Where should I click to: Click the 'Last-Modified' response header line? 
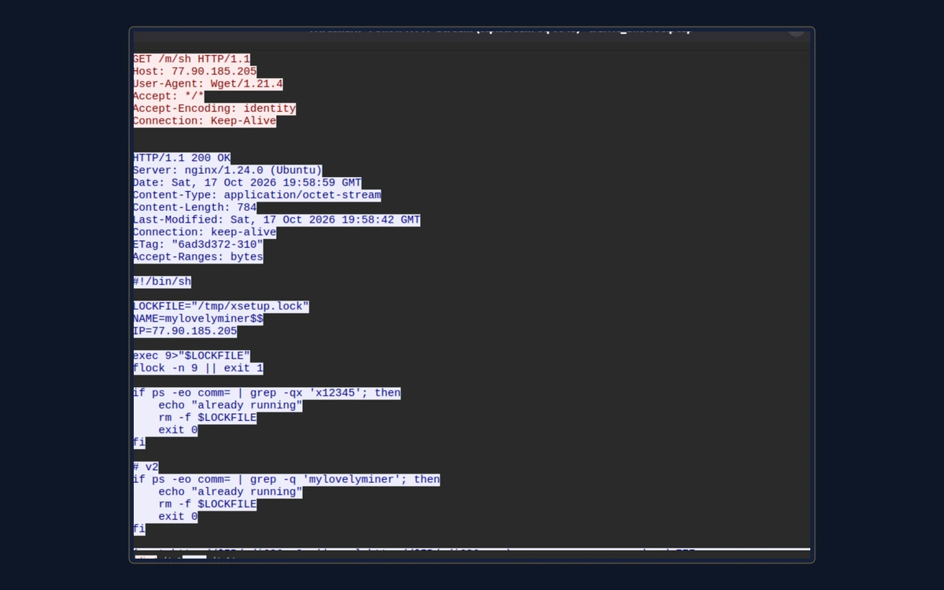tap(276, 220)
